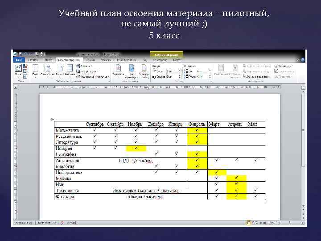Click the Send Backward command
Image resolution: width=321 pixels, height=241 pixels.
click(x=256, y=71)
